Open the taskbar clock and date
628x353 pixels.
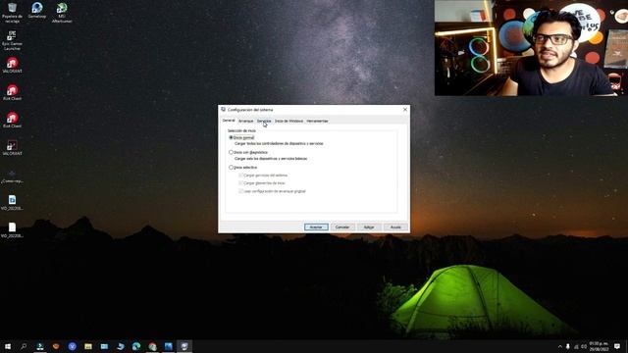599,346
